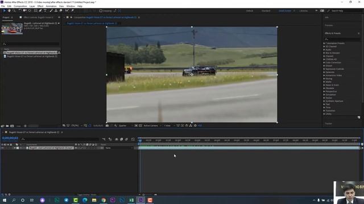
Task: Switch to the Default workspace
Action: point(250,11)
